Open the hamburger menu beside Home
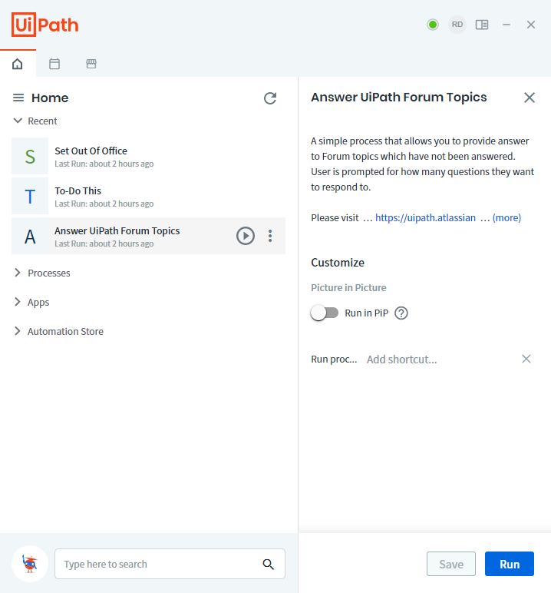Image resolution: width=551 pixels, height=593 pixels. pyautogui.click(x=18, y=98)
